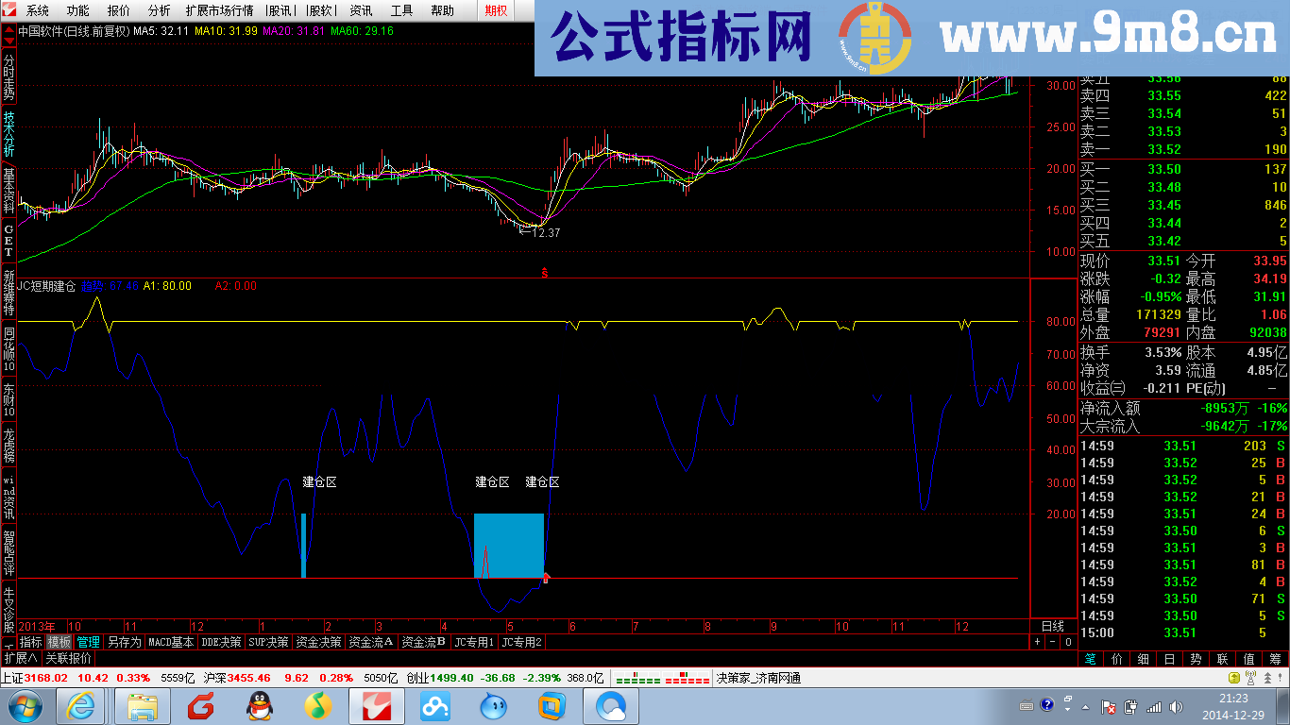1290x725 pixels.
Task: Toggle the 势 view at bottom right
Action: pos(1195,660)
